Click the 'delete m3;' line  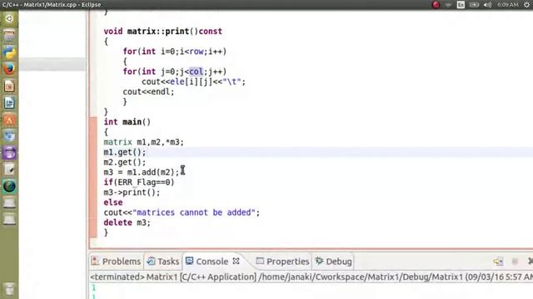click(127, 223)
